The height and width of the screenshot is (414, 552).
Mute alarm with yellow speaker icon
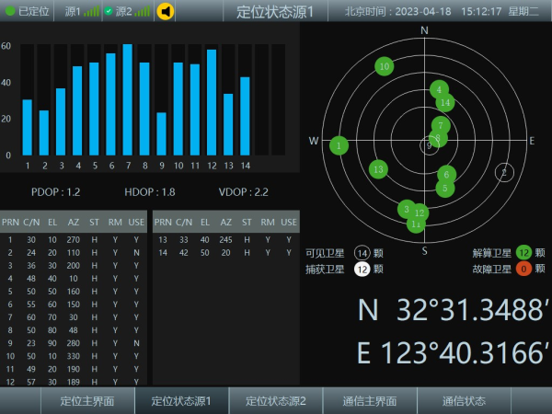[x=165, y=11]
